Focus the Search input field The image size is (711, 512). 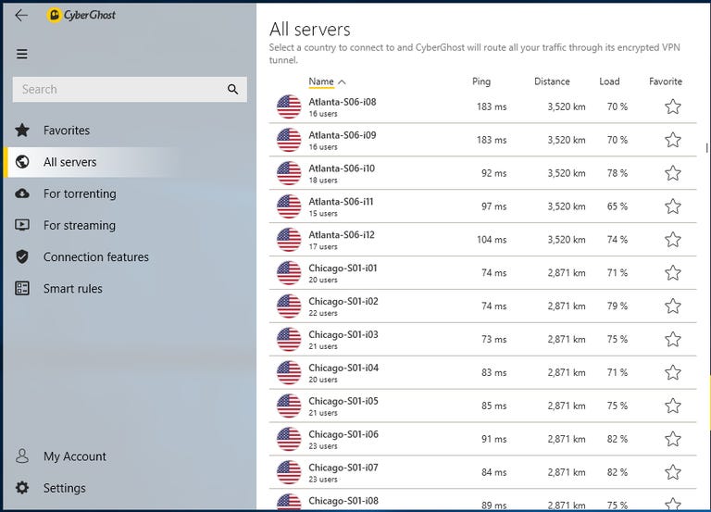pyautogui.click(x=130, y=89)
